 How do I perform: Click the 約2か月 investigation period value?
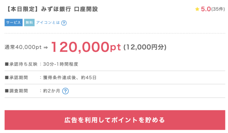point(51,91)
